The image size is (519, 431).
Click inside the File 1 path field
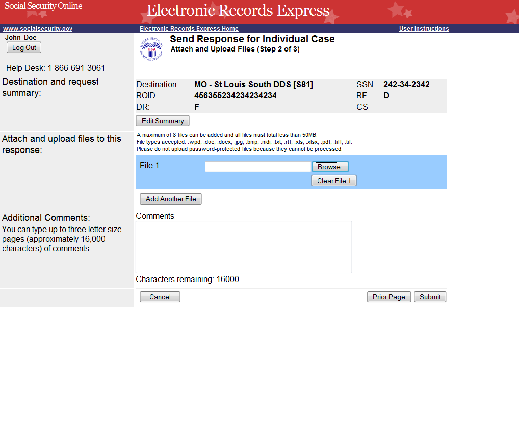(257, 167)
